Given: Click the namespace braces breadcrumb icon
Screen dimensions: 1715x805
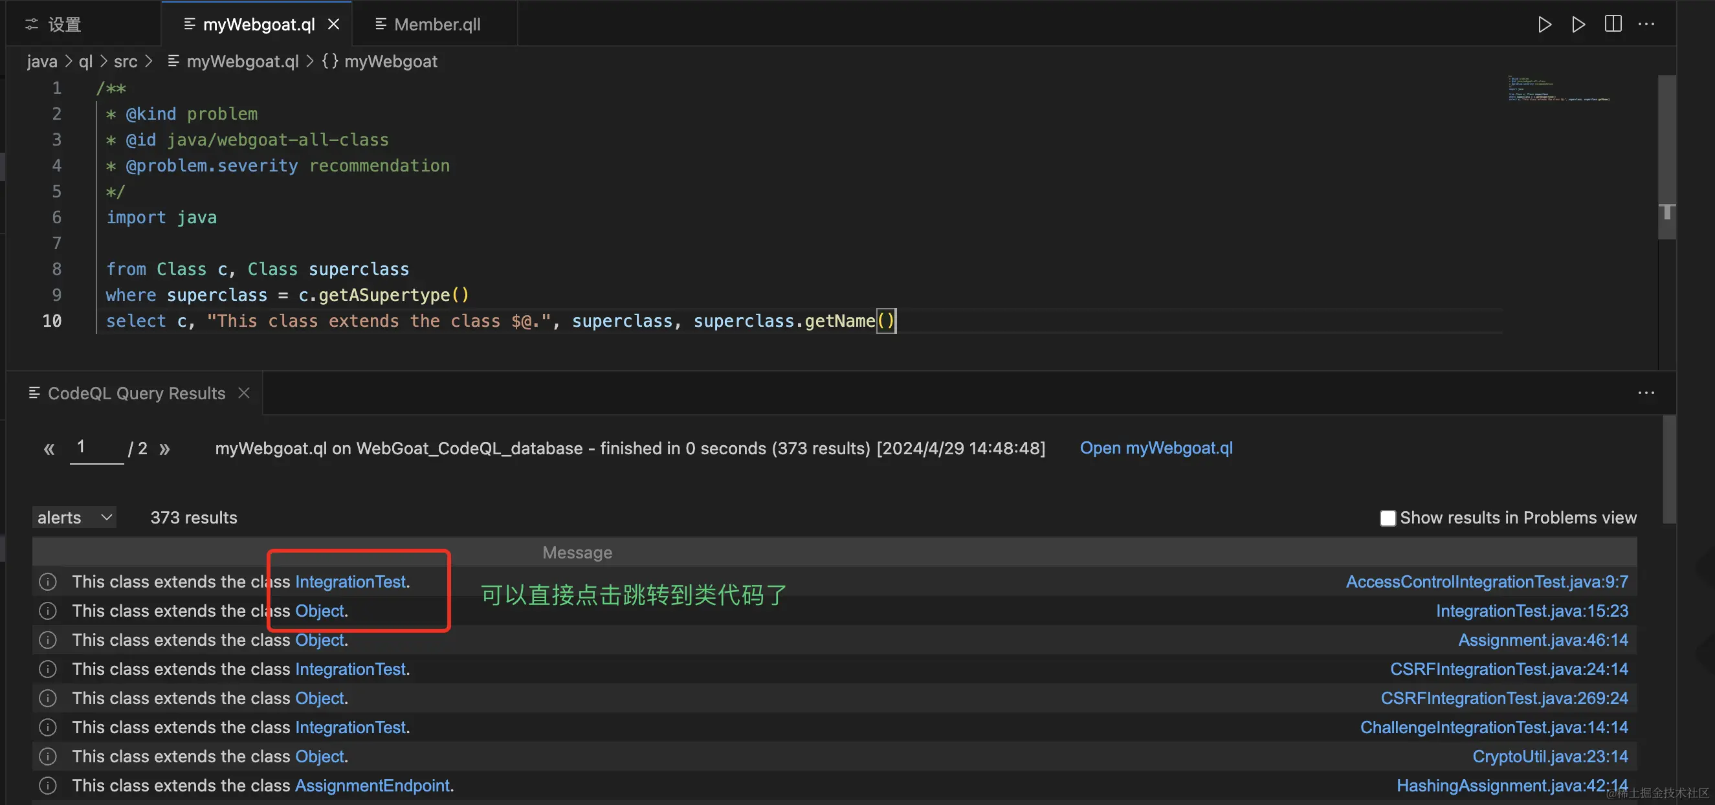Looking at the screenshot, I should point(330,61).
